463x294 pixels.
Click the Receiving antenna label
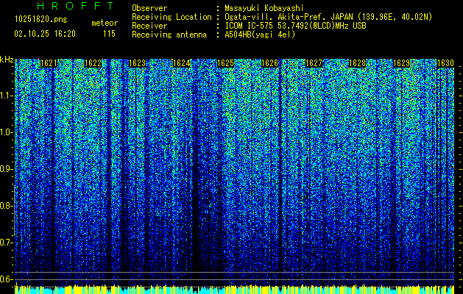(169, 35)
